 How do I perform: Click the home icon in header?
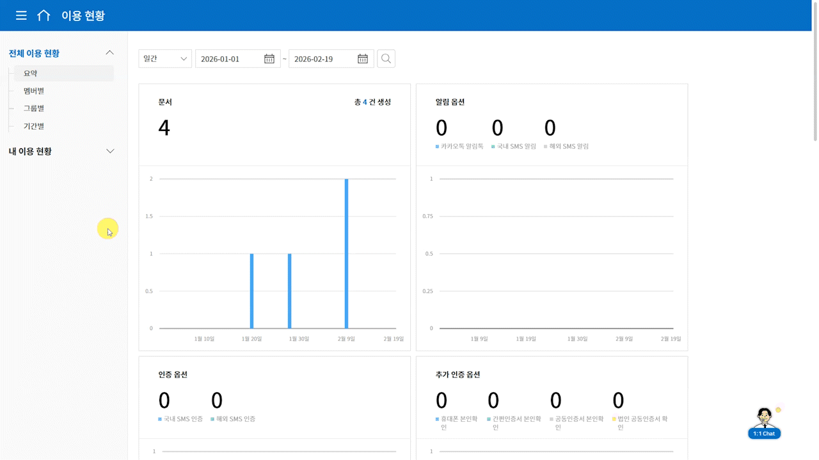click(x=44, y=15)
